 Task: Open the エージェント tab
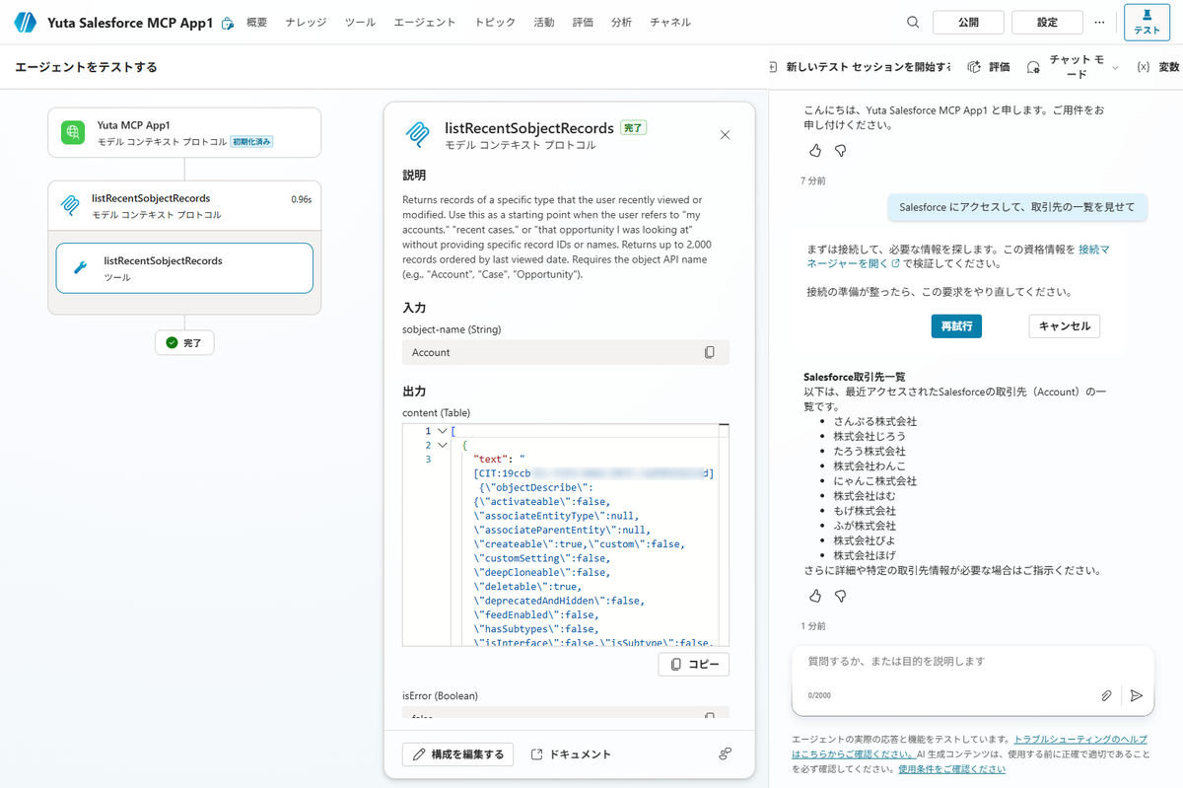(x=425, y=23)
